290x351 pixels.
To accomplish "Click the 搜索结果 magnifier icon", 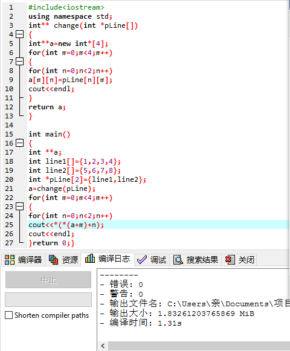I will click(x=178, y=260).
